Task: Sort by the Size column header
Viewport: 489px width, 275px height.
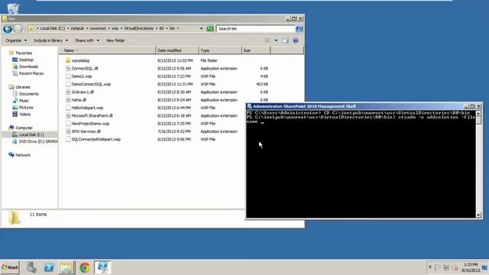Action: click(x=256, y=50)
